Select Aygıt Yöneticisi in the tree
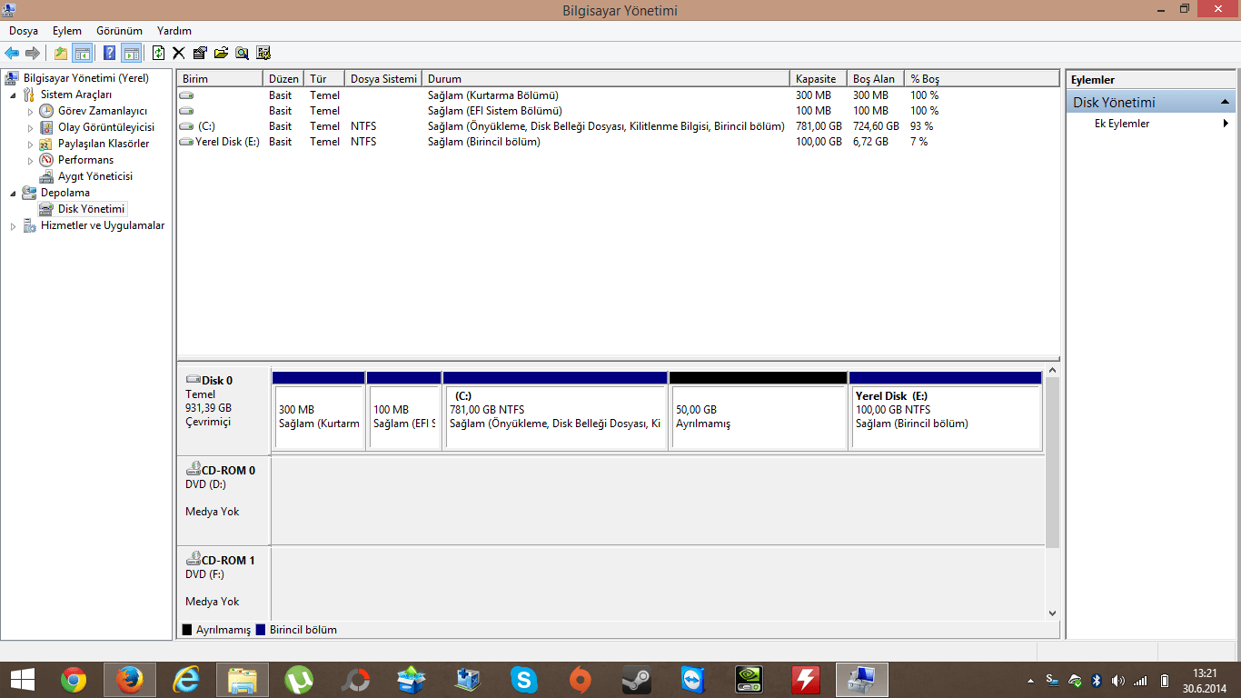This screenshot has width=1241, height=698. tap(95, 176)
